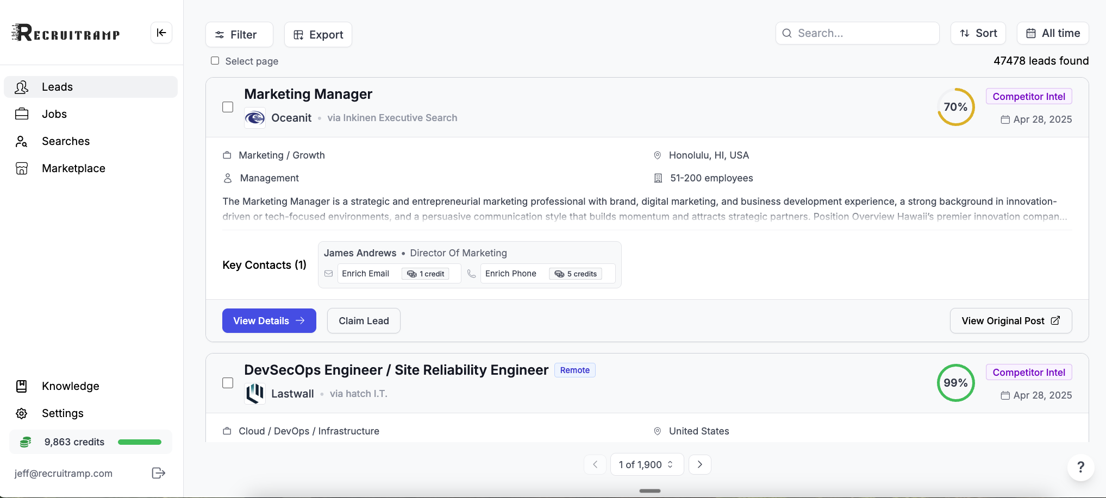Select the DevSecOps Engineer lead checkbox
Viewport: 1106px width, 498px height.
tap(228, 383)
